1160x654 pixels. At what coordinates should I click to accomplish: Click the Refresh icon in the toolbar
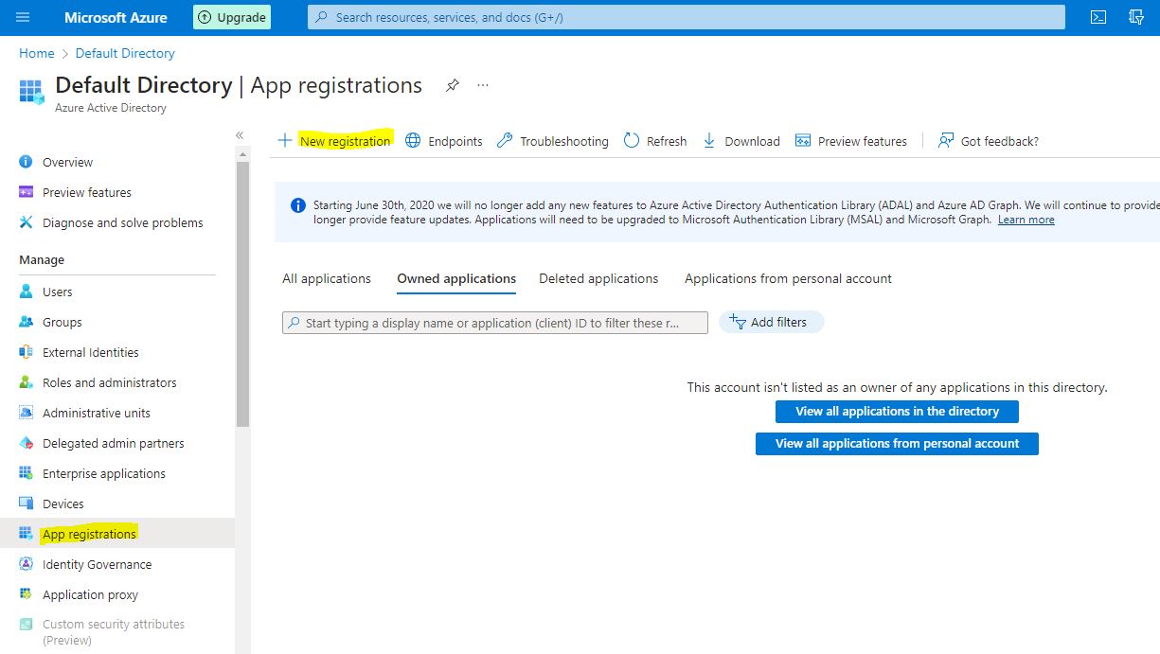tap(632, 140)
